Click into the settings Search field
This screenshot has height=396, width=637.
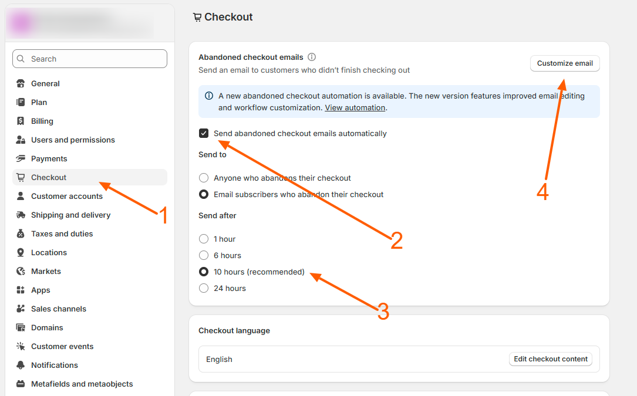pyautogui.click(x=90, y=59)
